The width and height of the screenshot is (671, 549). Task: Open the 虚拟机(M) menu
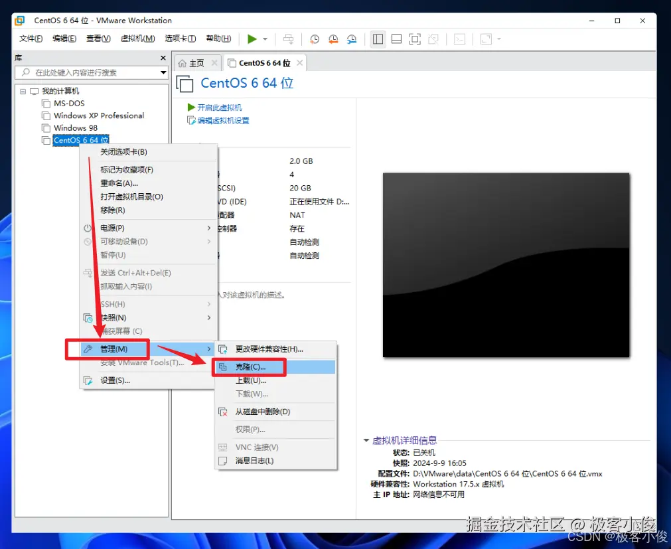pos(138,39)
